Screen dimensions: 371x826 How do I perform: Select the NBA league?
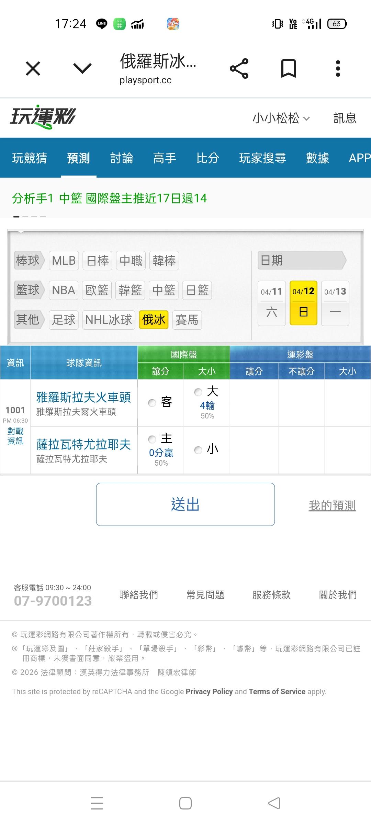(x=64, y=290)
